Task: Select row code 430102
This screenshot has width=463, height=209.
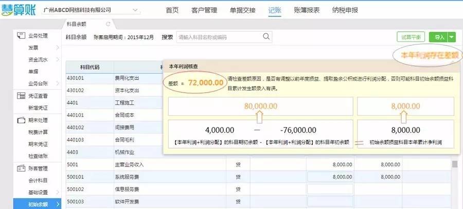Action: coord(75,90)
